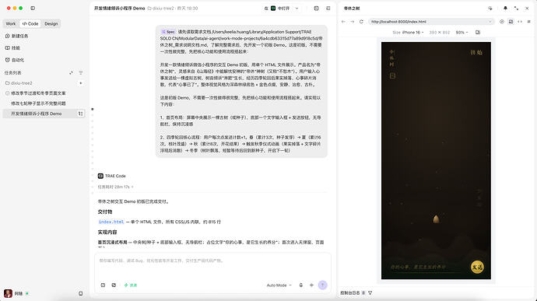Click the top-right gold text in preview
Image resolution: width=537 pixels, height=301 pixels.
coord(476,52)
